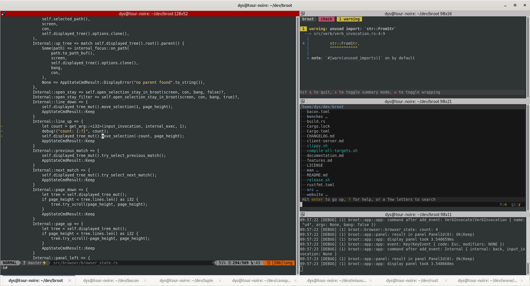Select Cargo.lock in the broot tree
Viewport: 530px width, 286px height.
click(318, 126)
